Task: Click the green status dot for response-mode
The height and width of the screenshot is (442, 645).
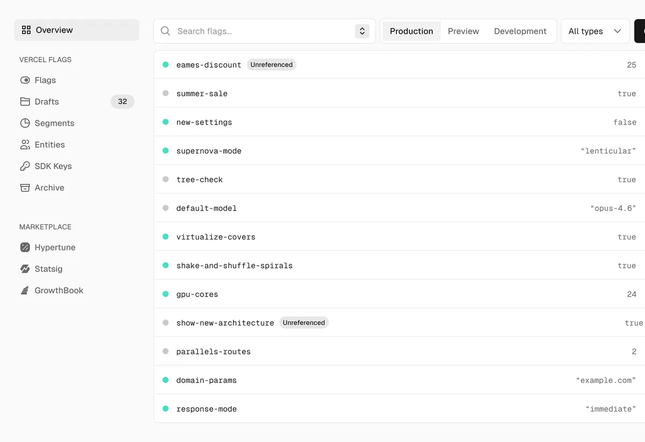Action: (x=166, y=409)
